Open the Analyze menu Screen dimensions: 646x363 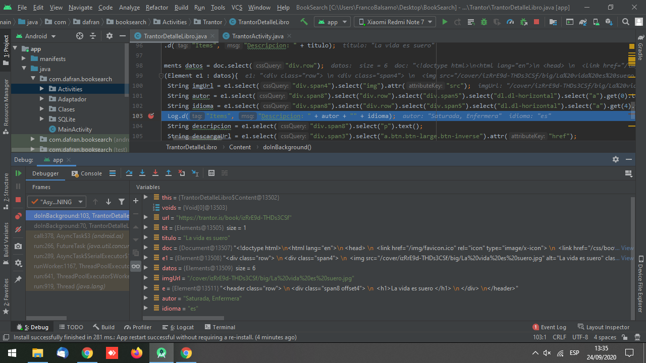(x=129, y=8)
